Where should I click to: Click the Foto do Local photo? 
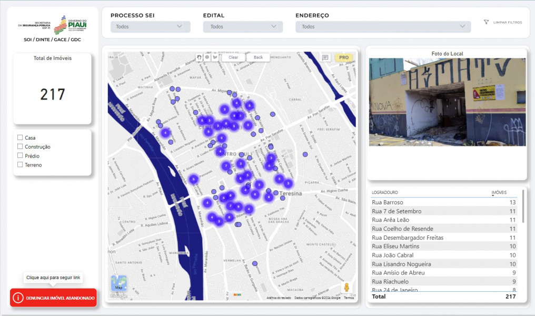(x=447, y=102)
